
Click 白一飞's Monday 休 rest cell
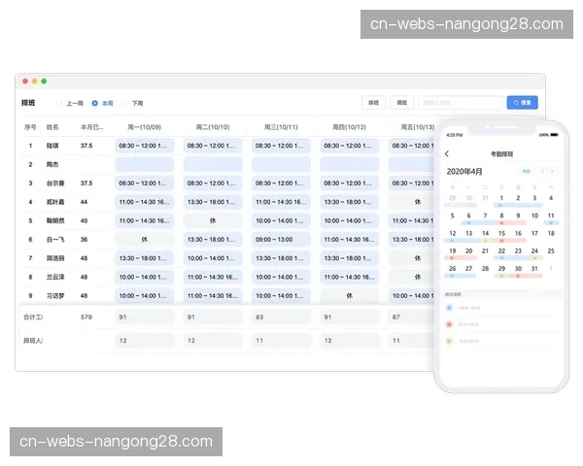tap(144, 239)
